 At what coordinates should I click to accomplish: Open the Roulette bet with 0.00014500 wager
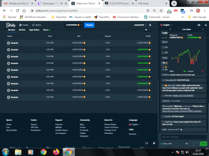click(x=79, y=97)
